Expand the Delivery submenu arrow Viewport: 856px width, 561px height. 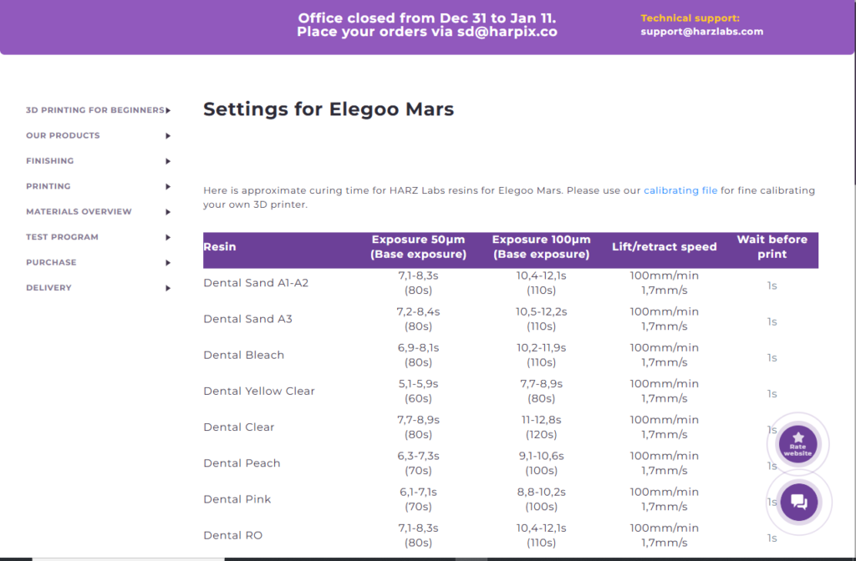[x=168, y=288]
